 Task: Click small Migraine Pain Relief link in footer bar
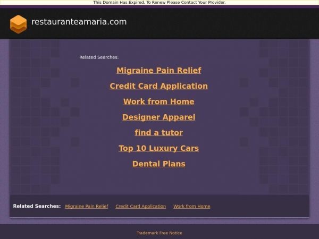[87, 206]
